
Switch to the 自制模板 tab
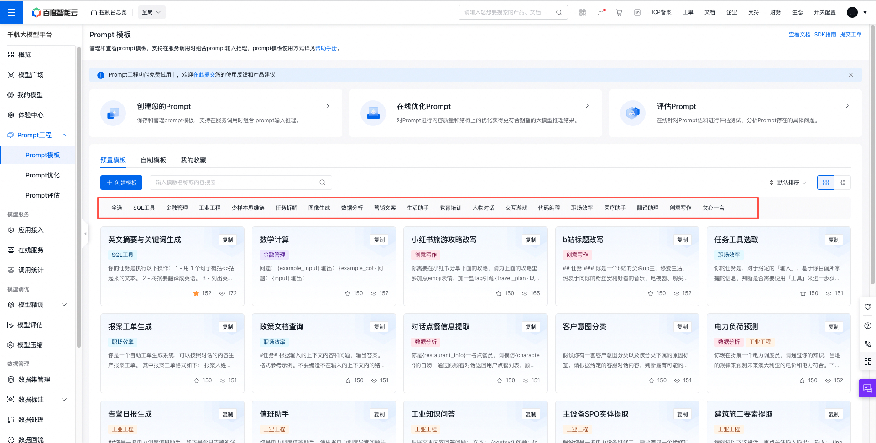click(153, 160)
